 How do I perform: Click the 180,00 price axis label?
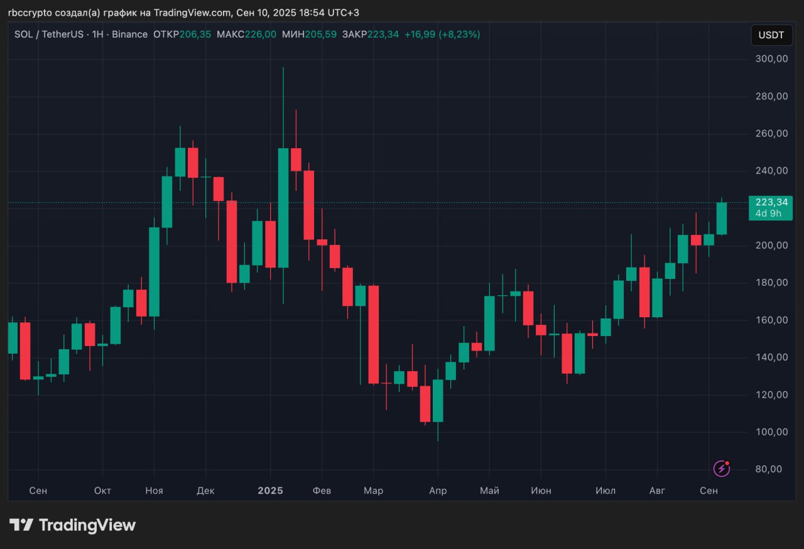771,282
